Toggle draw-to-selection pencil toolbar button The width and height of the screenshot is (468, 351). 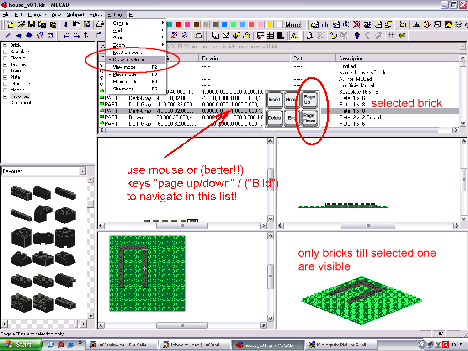point(295,36)
